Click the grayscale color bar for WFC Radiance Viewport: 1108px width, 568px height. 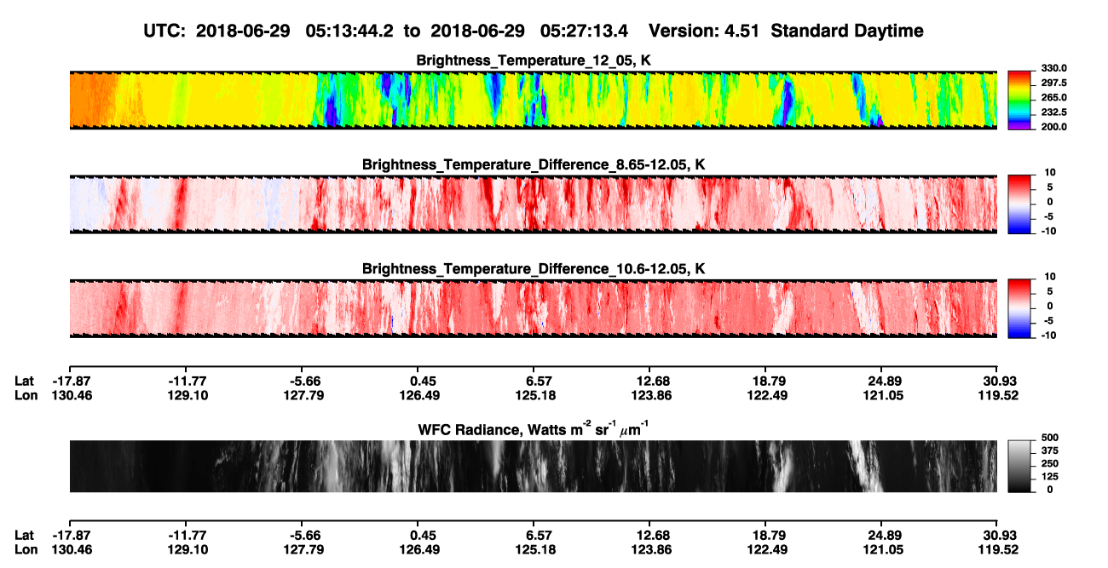(1020, 467)
